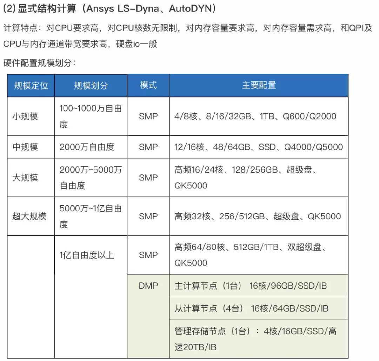Viewport: 379px width, 361px height.
Task: Click the '规模划分' table header
Action: point(91,86)
